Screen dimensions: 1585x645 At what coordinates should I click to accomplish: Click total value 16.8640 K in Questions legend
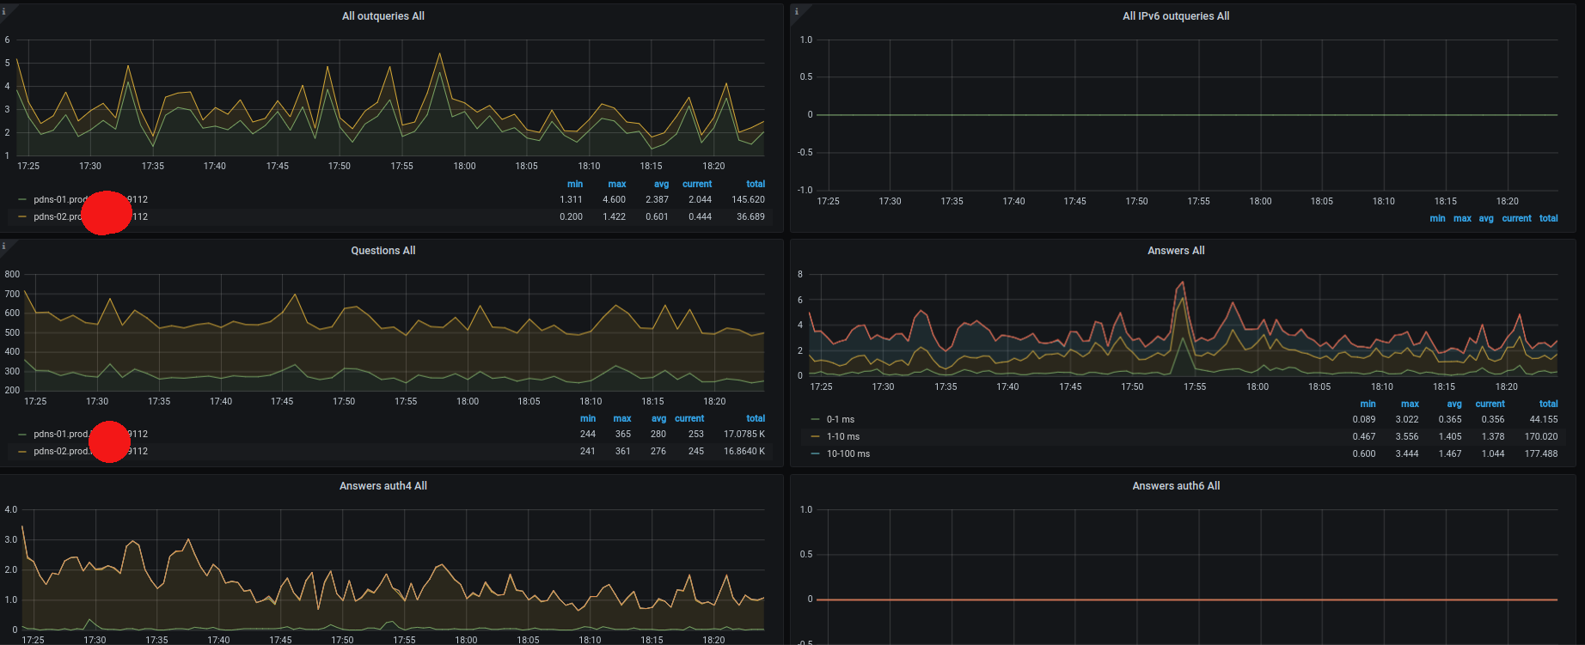click(x=744, y=451)
